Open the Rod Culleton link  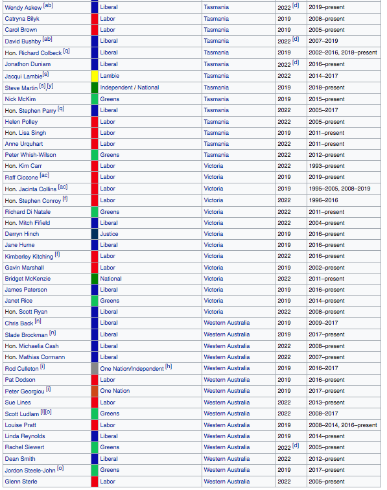pos(21,369)
